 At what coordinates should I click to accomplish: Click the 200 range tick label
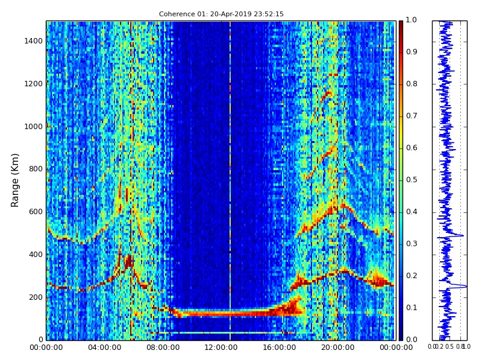[x=36, y=297]
